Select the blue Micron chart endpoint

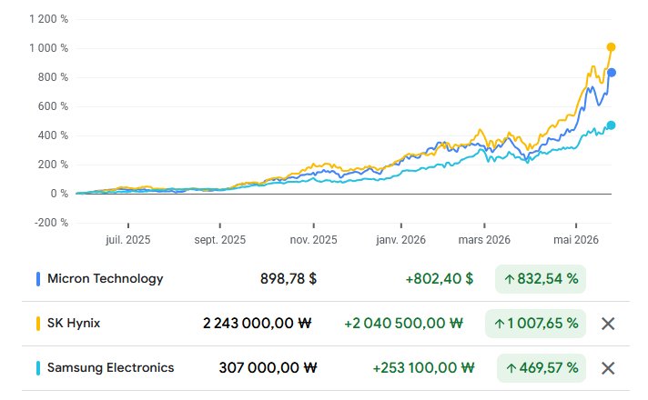pyautogui.click(x=612, y=73)
